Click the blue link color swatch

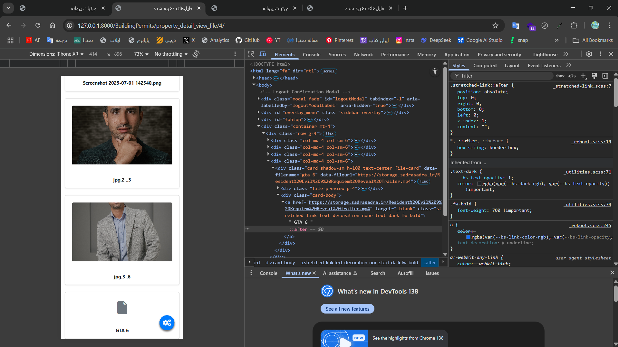coord(468,237)
